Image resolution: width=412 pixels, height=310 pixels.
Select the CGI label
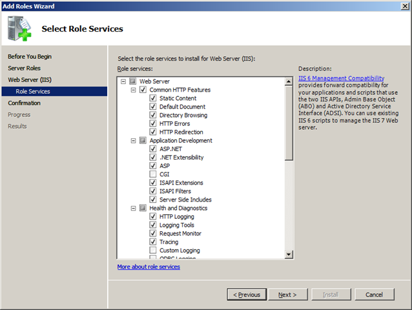click(x=165, y=174)
